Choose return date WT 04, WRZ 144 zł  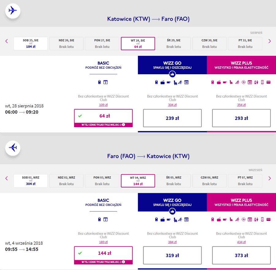[x=138, y=181]
